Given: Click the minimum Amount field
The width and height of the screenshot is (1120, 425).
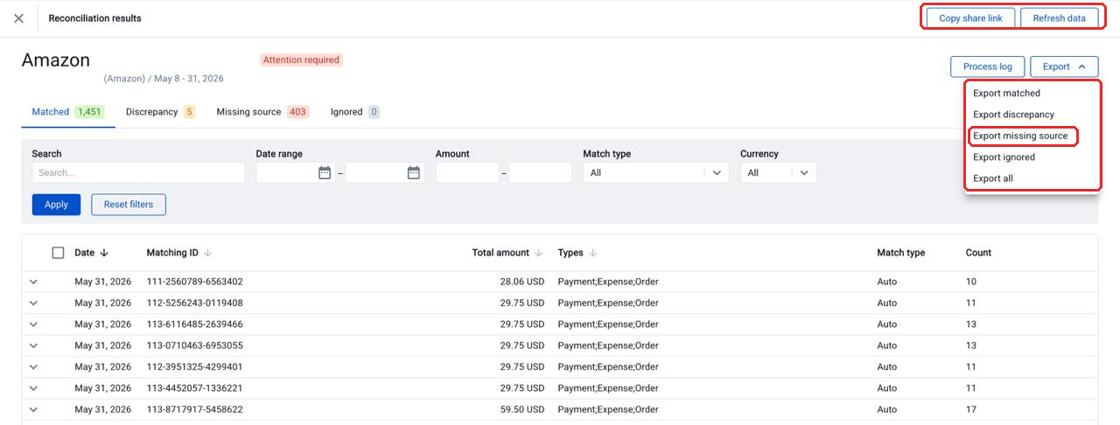Looking at the screenshot, I should pyautogui.click(x=467, y=173).
